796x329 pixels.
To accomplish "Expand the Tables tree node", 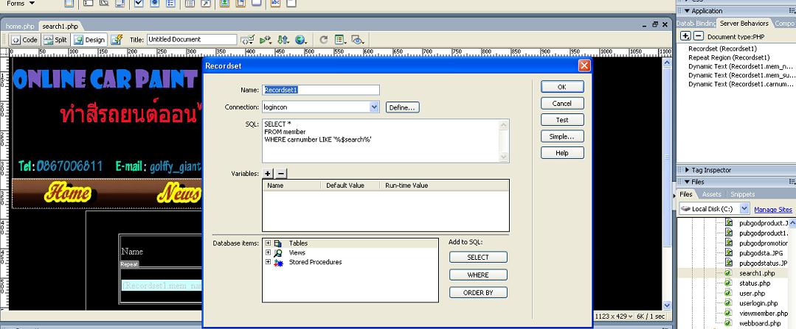I will coord(268,244).
